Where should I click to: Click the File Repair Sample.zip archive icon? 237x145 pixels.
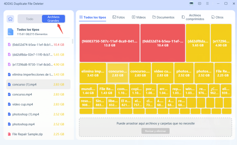coord(9,134)
